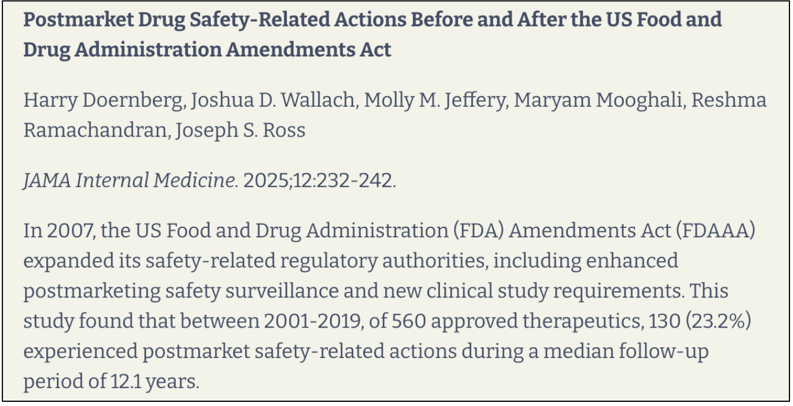Click the words Drug Administration Amendments Act in title
The image size is (793, 406).
tap(207, 50)
